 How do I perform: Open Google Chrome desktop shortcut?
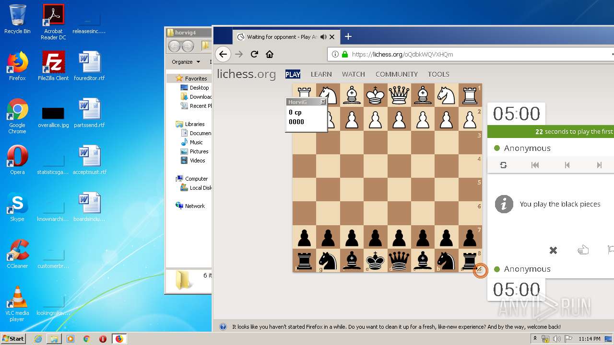pyautogui.click(x=17, y=116)
